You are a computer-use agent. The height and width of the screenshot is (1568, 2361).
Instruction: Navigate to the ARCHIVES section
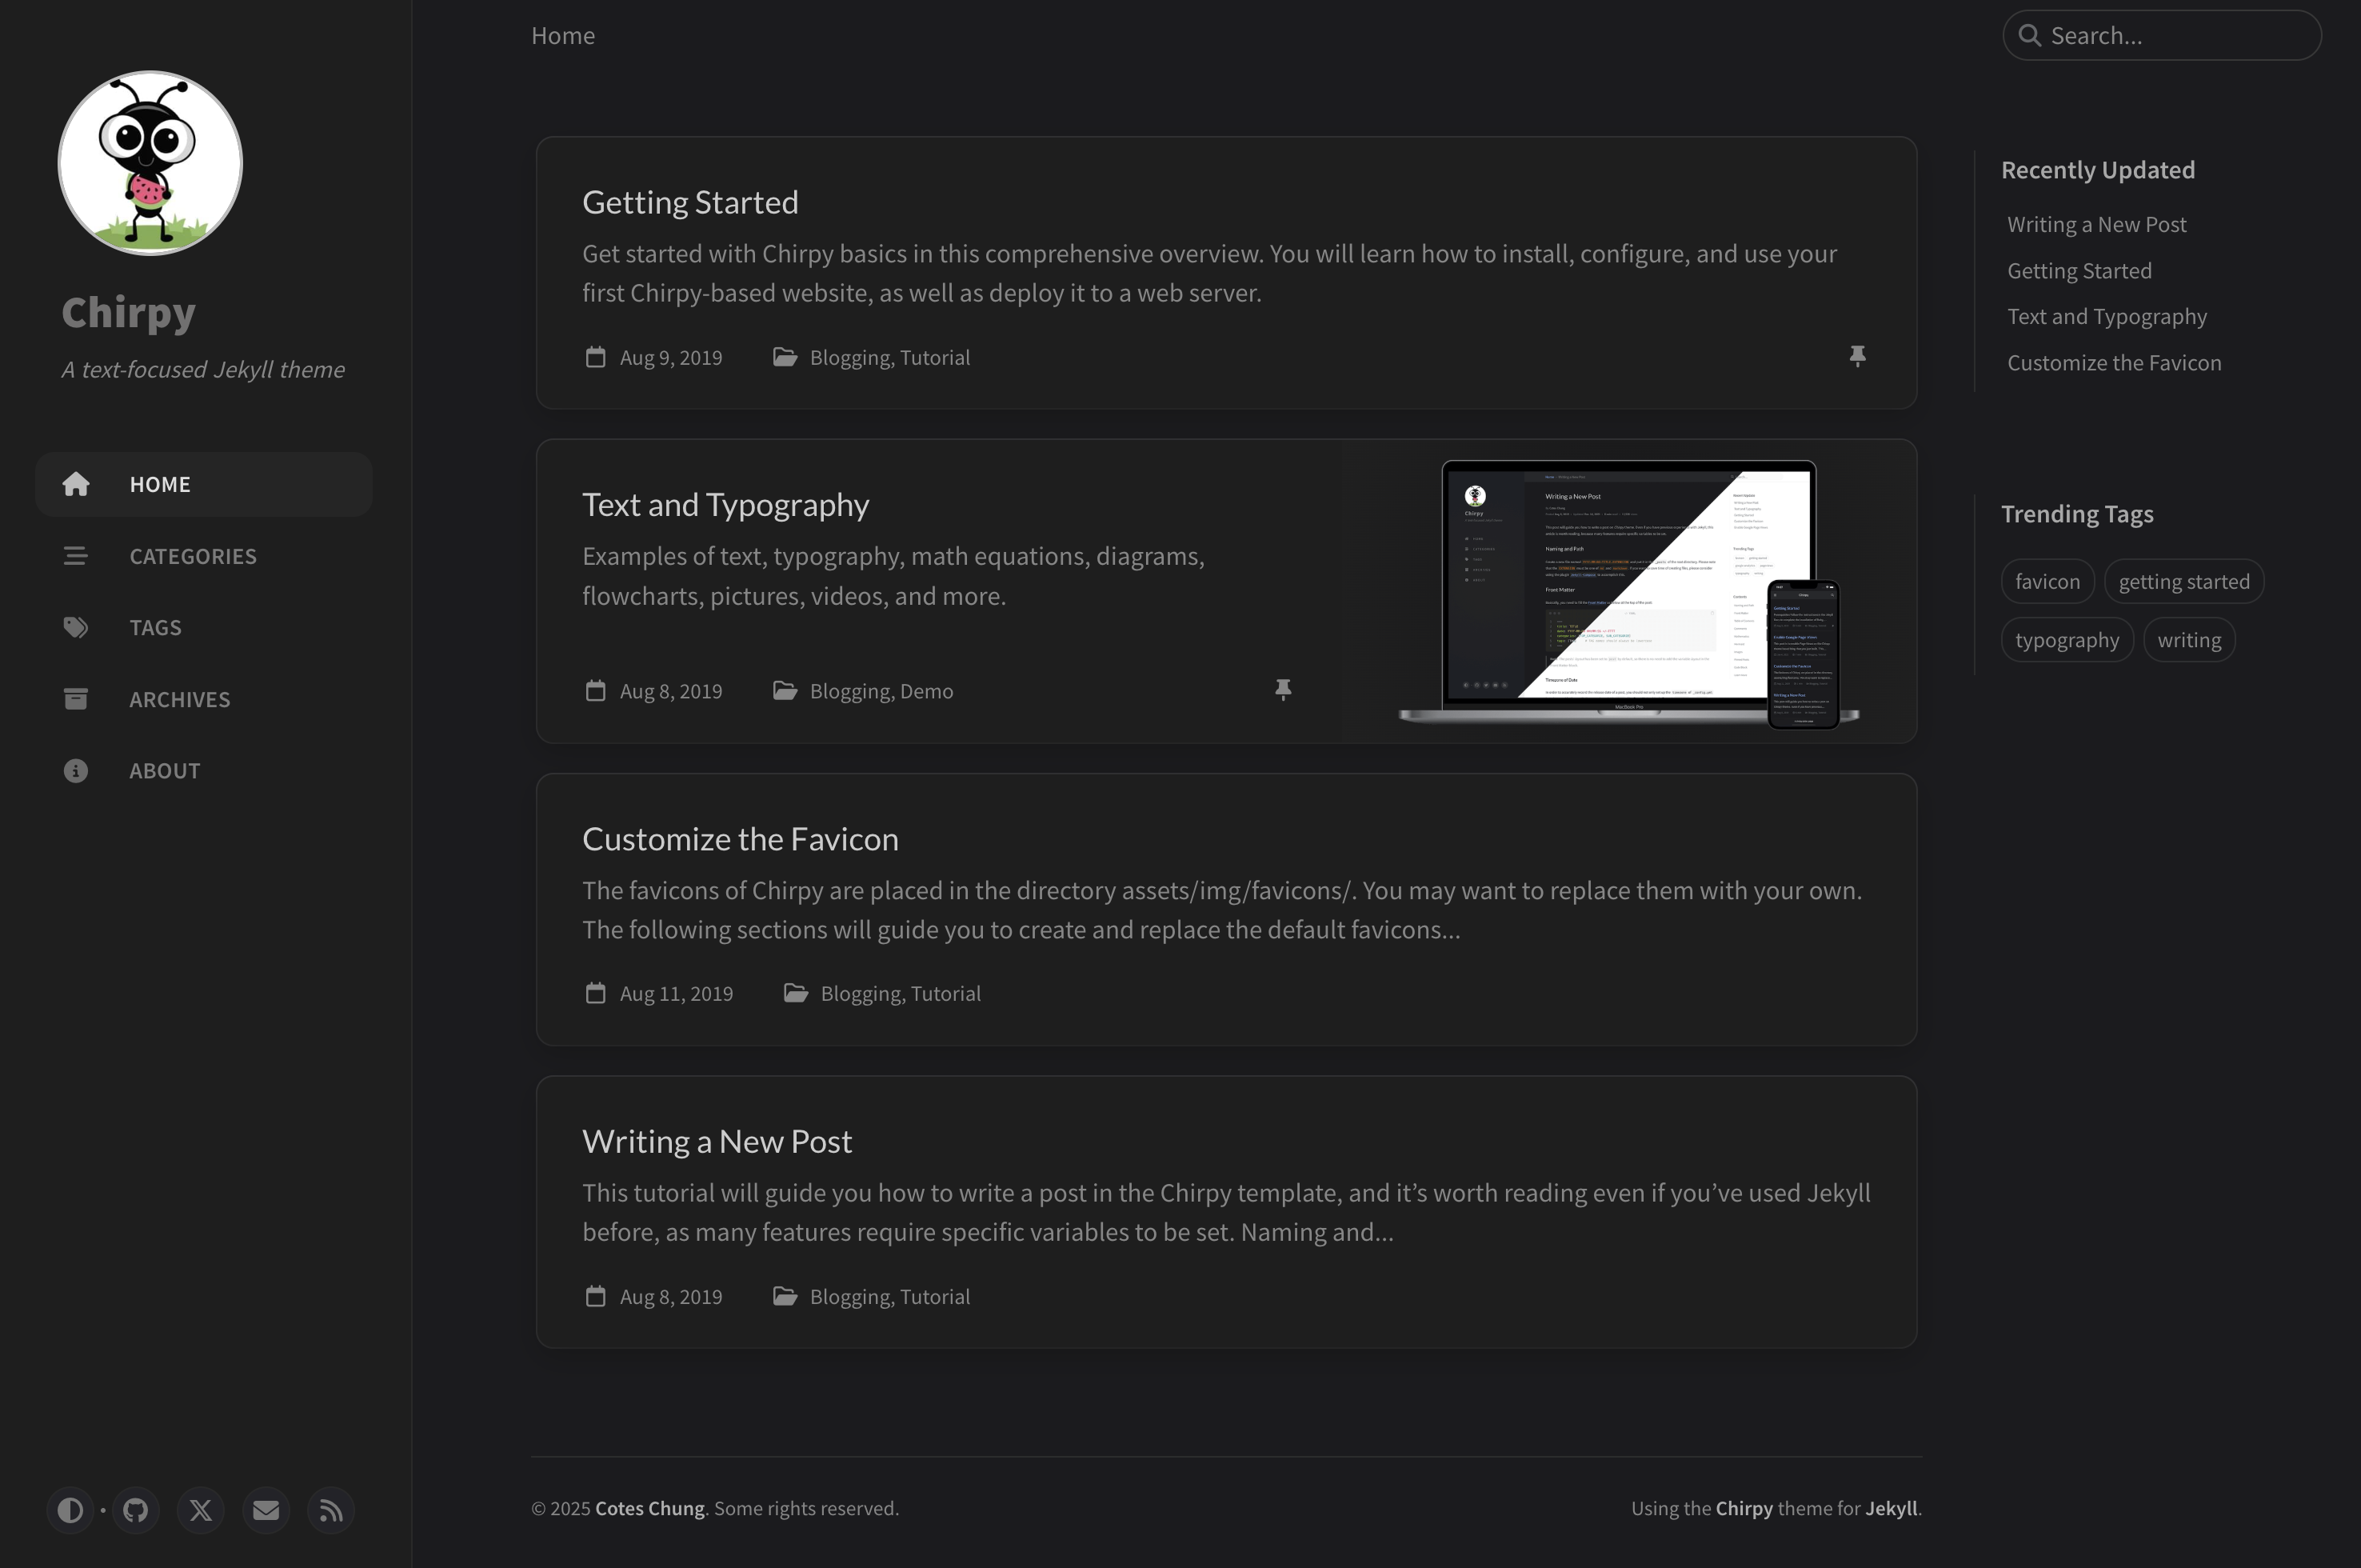[x=180, y=698]
